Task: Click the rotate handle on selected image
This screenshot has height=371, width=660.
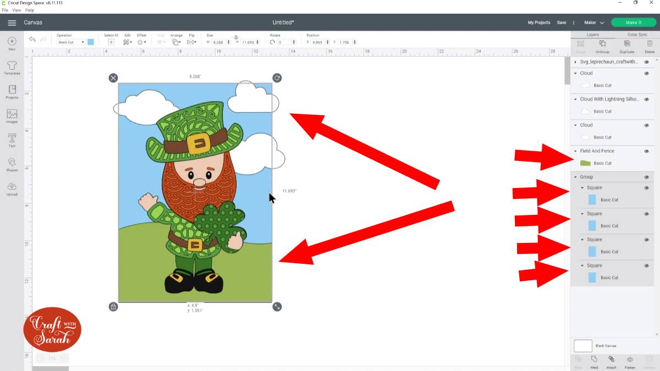Action: pos(277,78)
